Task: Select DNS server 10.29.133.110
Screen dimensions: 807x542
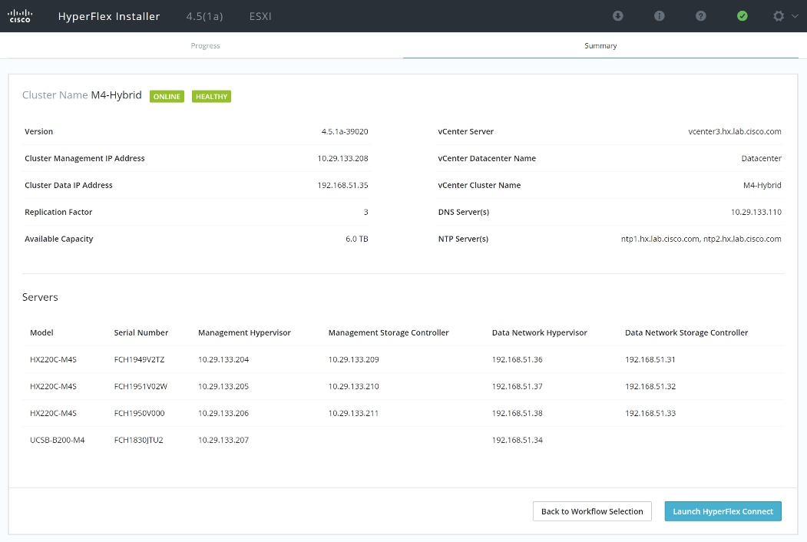Action: click(x=756, y=212)
